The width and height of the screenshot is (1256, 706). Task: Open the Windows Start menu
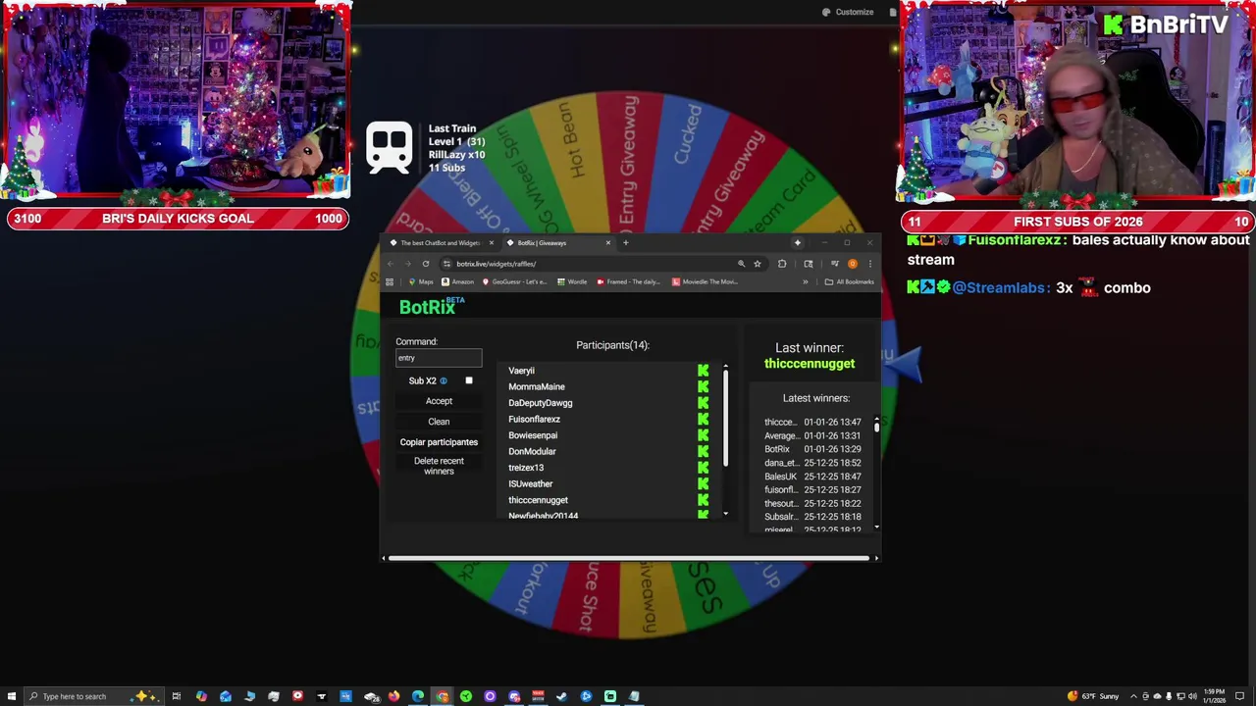point(13,696)
